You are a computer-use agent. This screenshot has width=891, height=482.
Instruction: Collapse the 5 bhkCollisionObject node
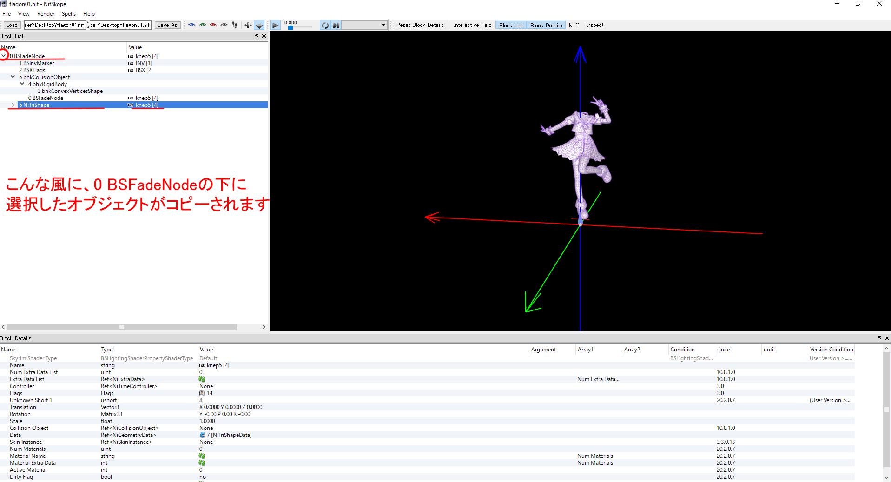coord(13,77)
